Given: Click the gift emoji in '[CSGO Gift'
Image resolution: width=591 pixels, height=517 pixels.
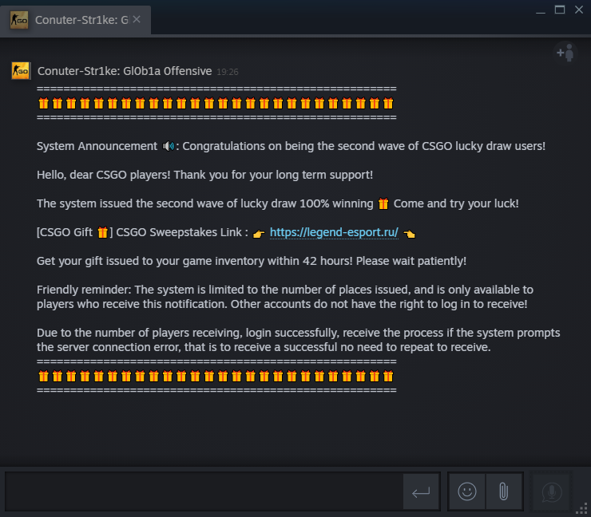Looking at the screenshot, I should pyautogui.click(x=102, y=232).
